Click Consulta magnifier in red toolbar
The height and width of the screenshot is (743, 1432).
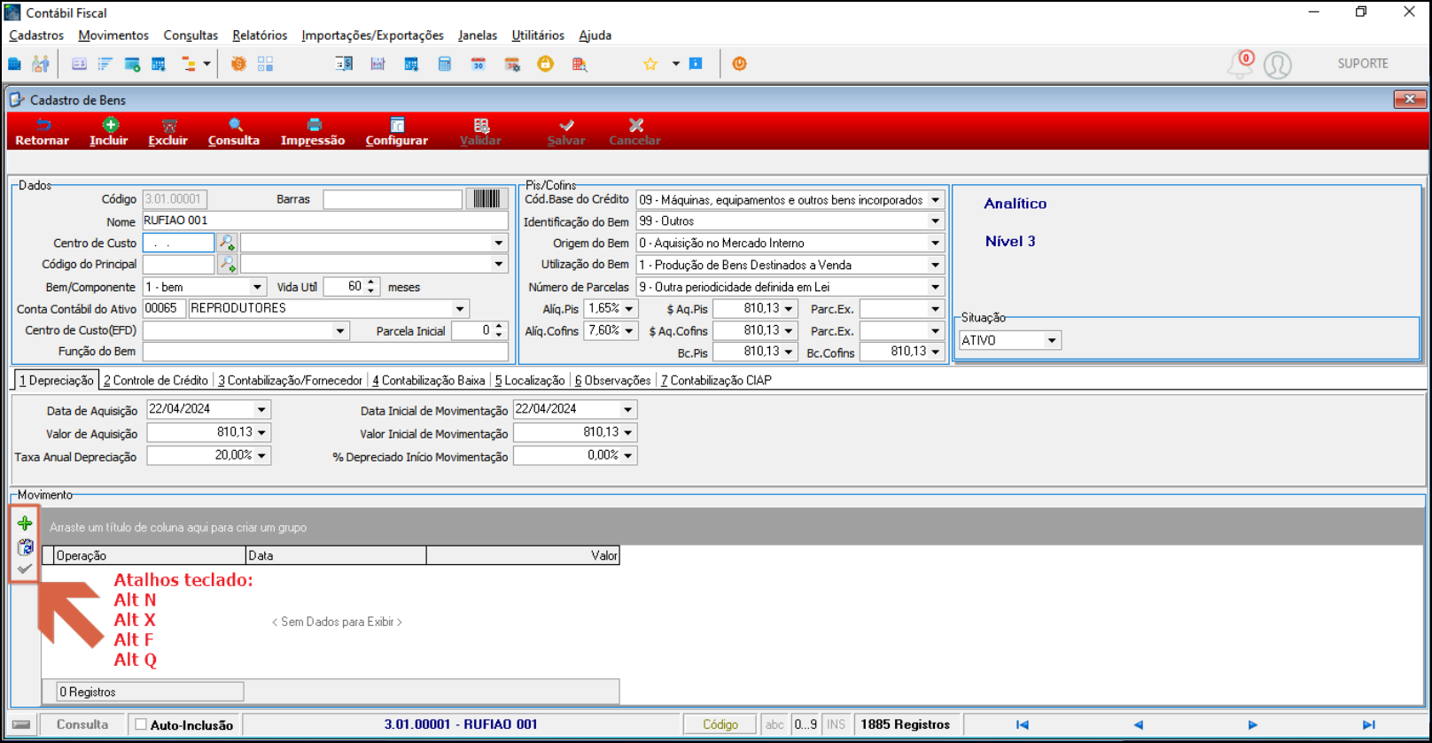coord(234,132)
